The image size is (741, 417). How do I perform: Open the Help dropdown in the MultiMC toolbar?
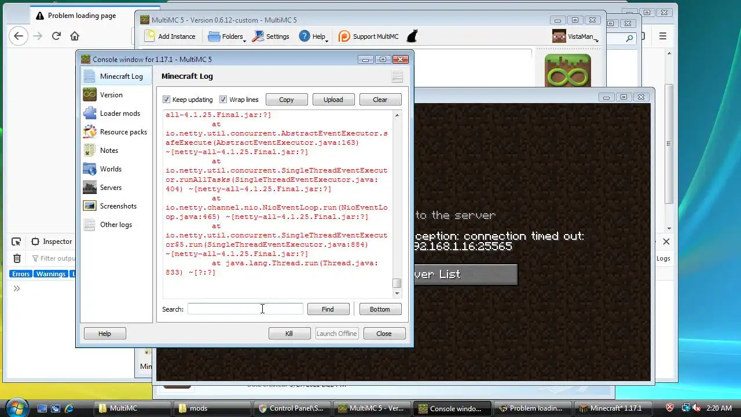click(x=314, y=36)
